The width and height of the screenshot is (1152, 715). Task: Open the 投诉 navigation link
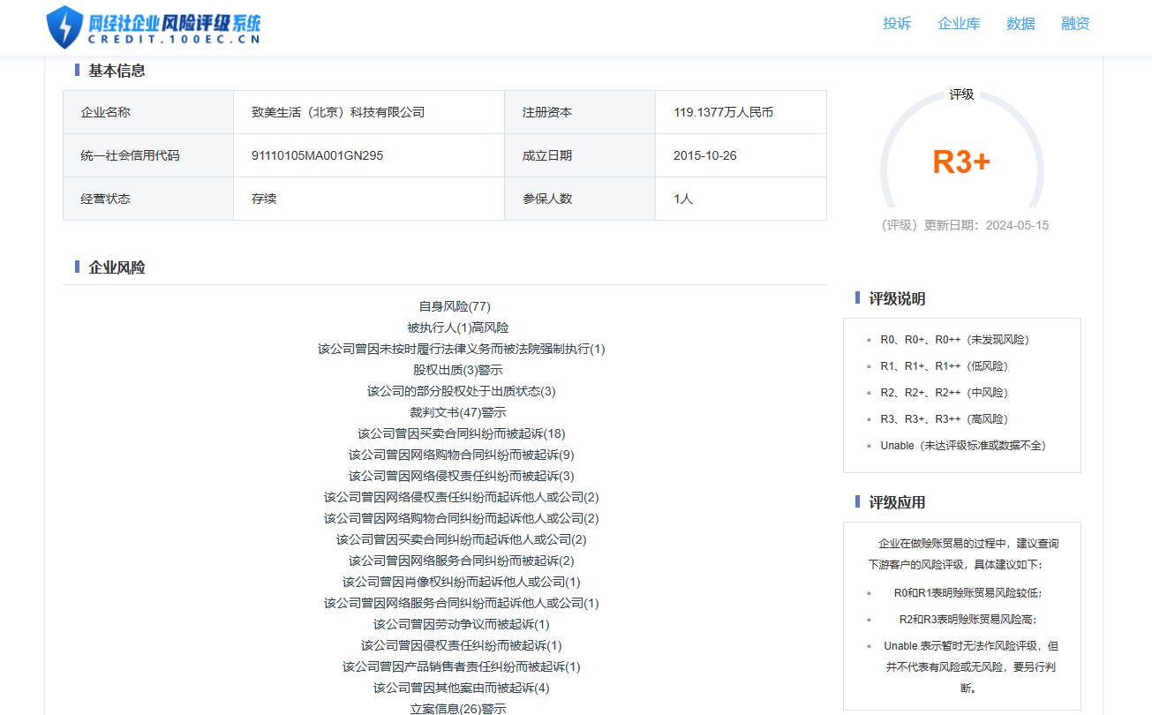[x=897, y=24]
